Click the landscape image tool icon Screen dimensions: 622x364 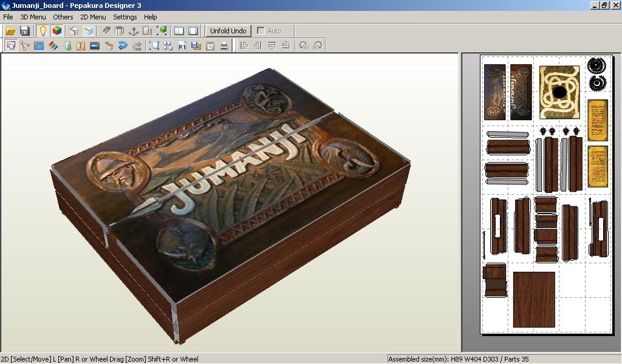tap(94, 46)
